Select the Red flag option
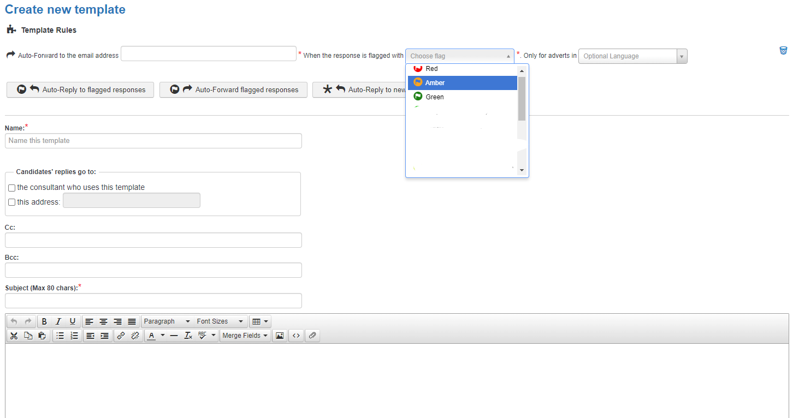The height and width of the screenshot is (418, 793). (463, 69)
